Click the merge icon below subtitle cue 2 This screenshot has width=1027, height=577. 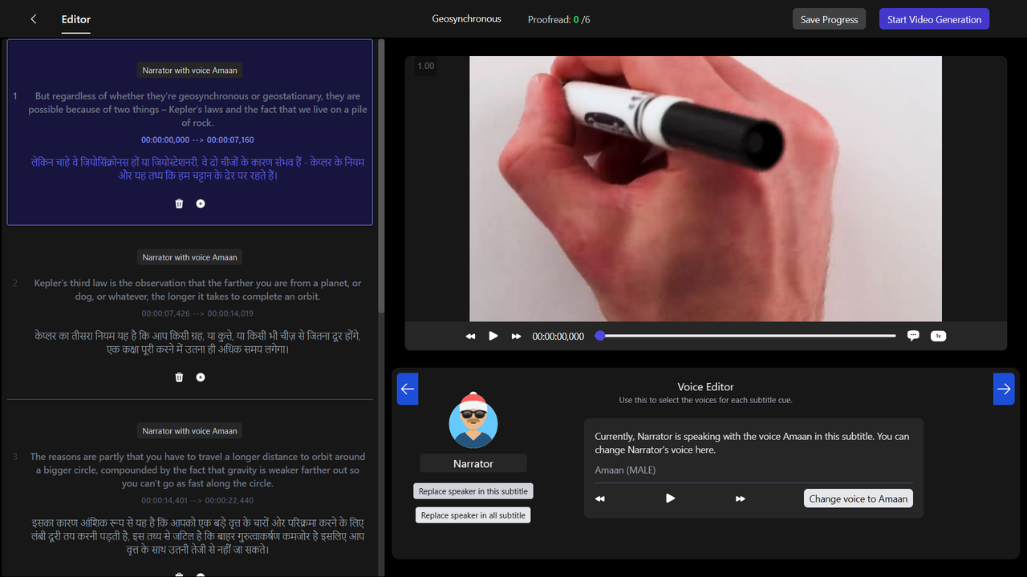coord(200,377)
